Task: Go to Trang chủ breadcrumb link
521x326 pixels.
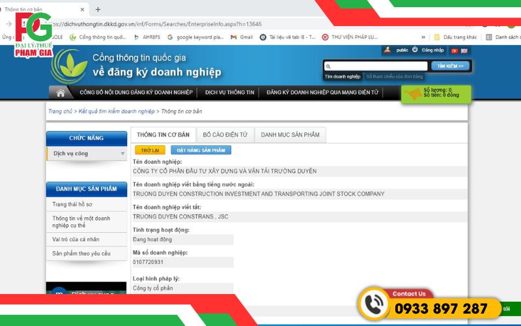Action: click(x=60, y=111)
